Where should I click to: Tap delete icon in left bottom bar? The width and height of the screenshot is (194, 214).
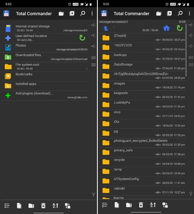coord(43,206)
